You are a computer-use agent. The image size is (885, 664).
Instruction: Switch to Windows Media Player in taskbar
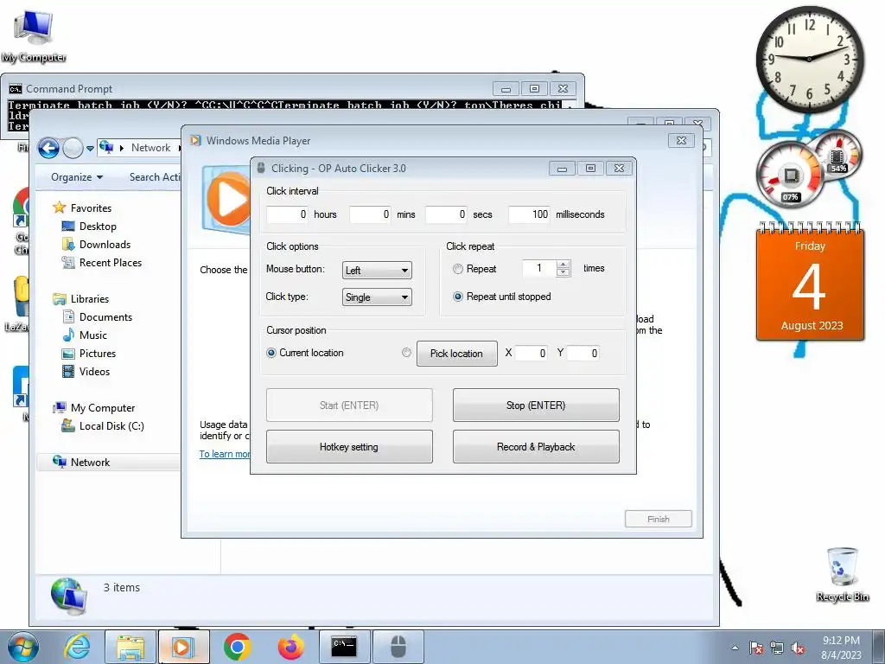point(183,647)
